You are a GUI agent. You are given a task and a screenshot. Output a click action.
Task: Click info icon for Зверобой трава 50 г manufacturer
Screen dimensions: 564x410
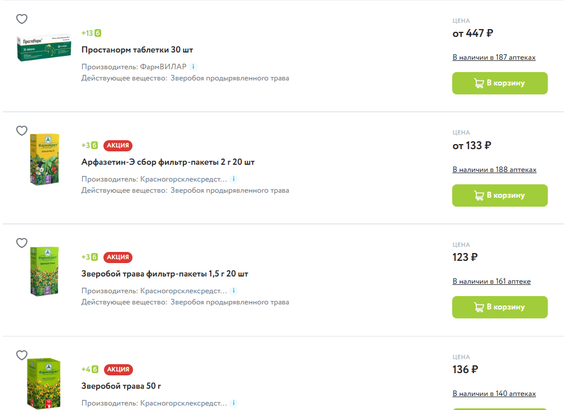tap(234, 403)
